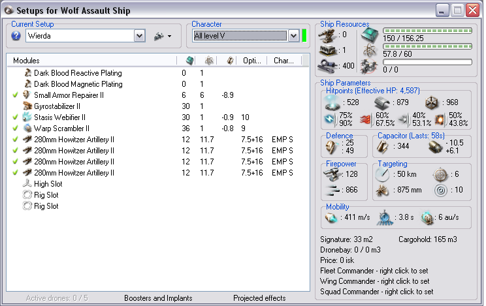Click the Firepower DPS turret icon showing 128
Screen dimensions: 486x306
[332, 174]
